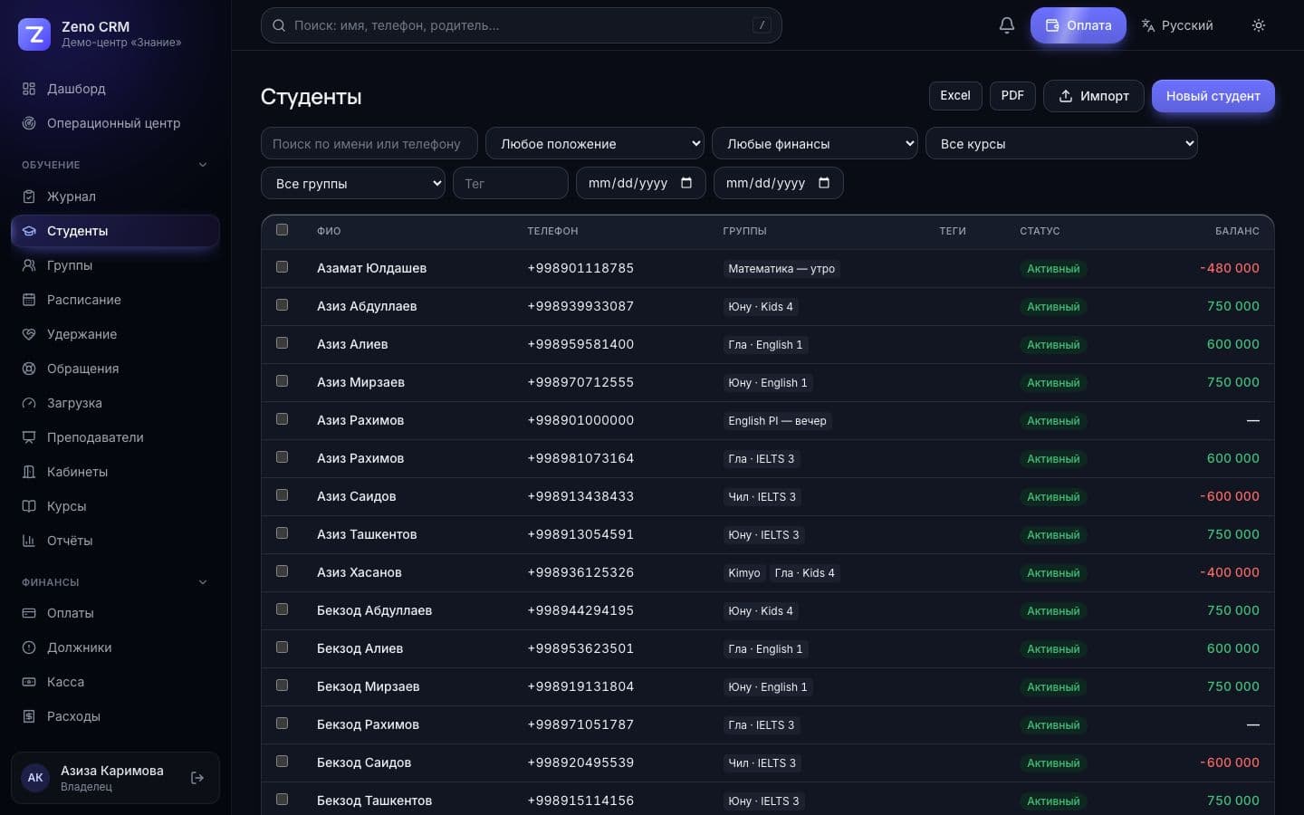Check the box for Бекзод Алиев
Screen dimensions: 1304x815
tap(282, 647)
